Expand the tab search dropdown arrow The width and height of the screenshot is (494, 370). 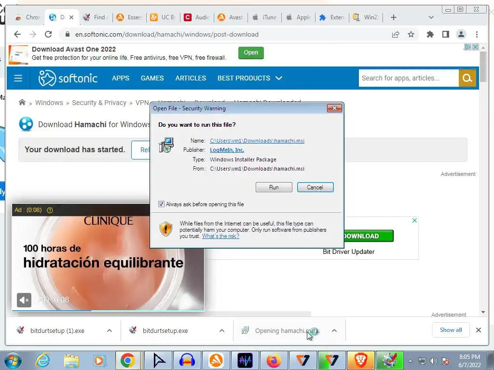coord(431,17)
